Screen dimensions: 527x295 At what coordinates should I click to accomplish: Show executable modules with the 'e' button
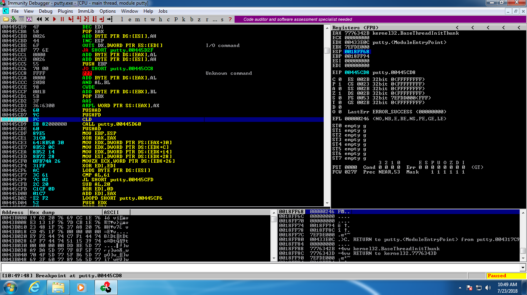(x=130, y=19)
